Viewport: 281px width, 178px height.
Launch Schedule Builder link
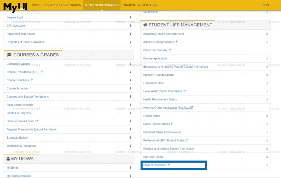17,138
